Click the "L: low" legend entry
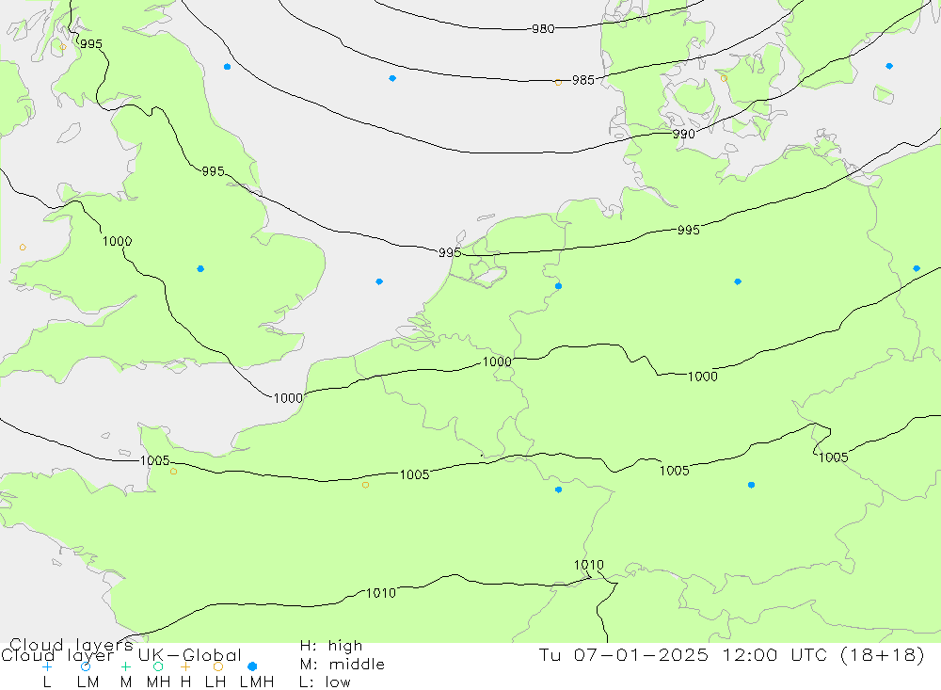The width and height of the screenshot is (941, 690). (325, 682)
